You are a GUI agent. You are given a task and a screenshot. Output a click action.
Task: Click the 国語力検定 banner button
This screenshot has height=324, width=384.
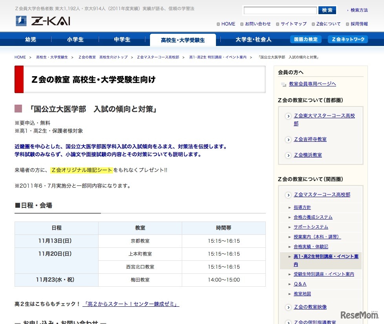305,39
